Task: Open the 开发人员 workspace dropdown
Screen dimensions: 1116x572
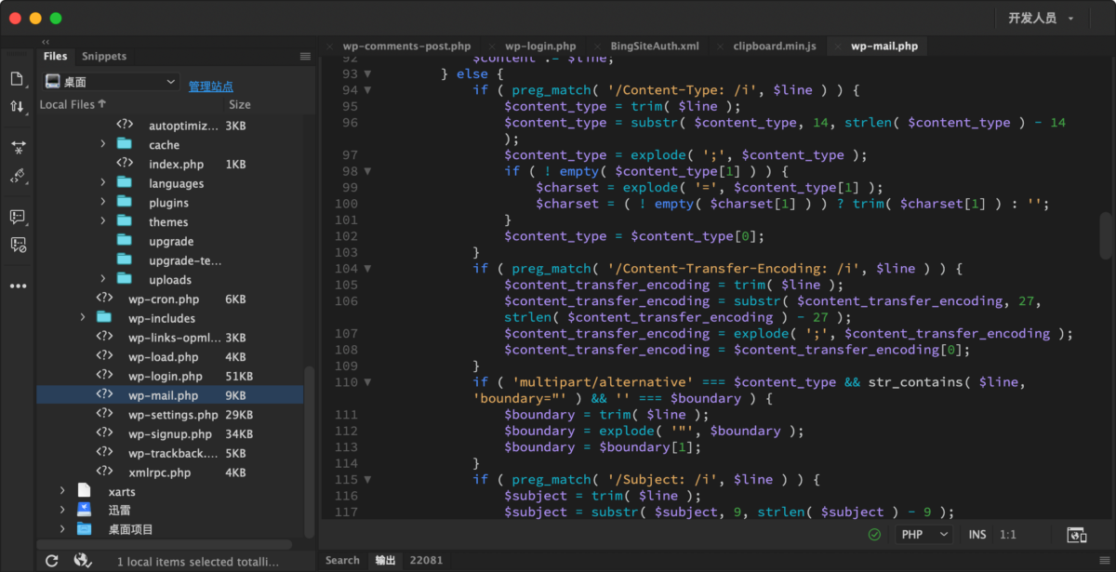Action: coord(1041,18)
